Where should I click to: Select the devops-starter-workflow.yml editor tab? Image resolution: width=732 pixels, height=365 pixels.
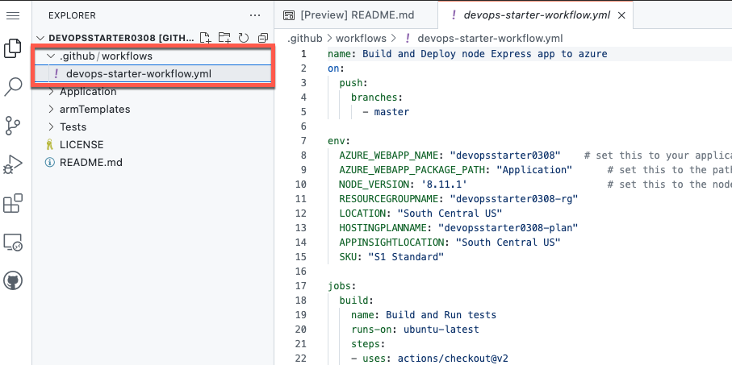pos(536,15)
